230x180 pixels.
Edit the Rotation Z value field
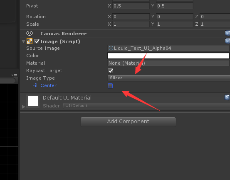(215, 17)
